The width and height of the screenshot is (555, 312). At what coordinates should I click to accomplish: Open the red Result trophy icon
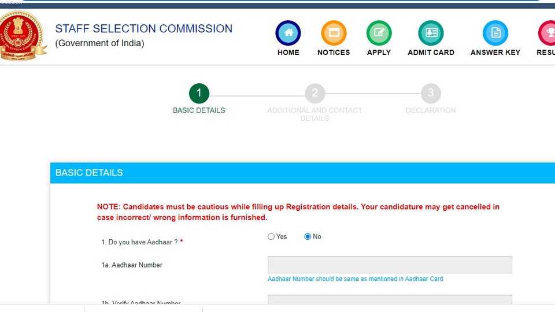coord(547,33)
